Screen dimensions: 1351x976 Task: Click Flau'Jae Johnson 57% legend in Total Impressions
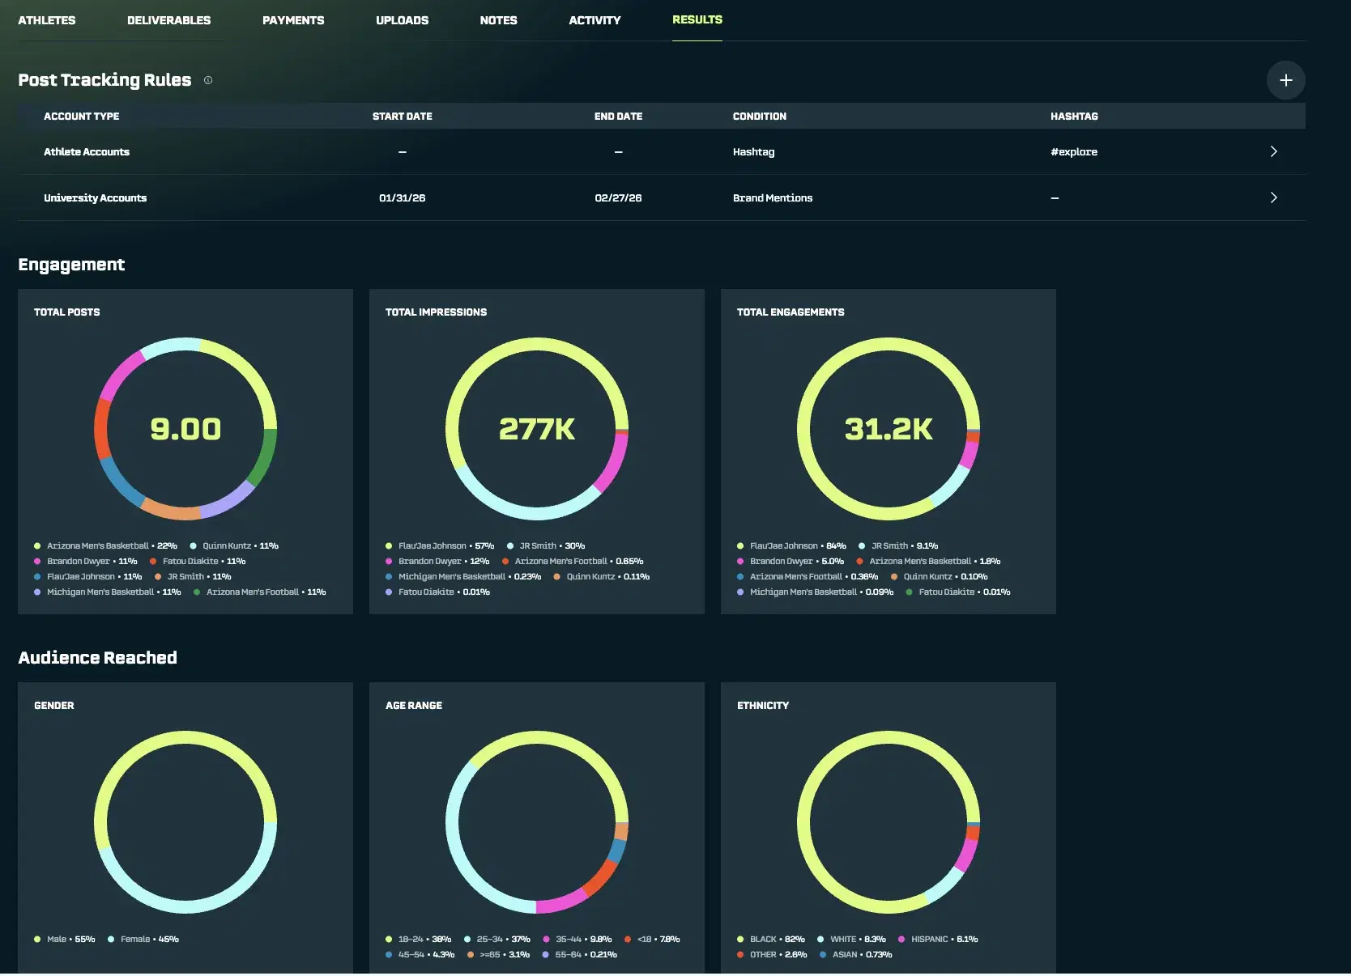coord(440,545)
